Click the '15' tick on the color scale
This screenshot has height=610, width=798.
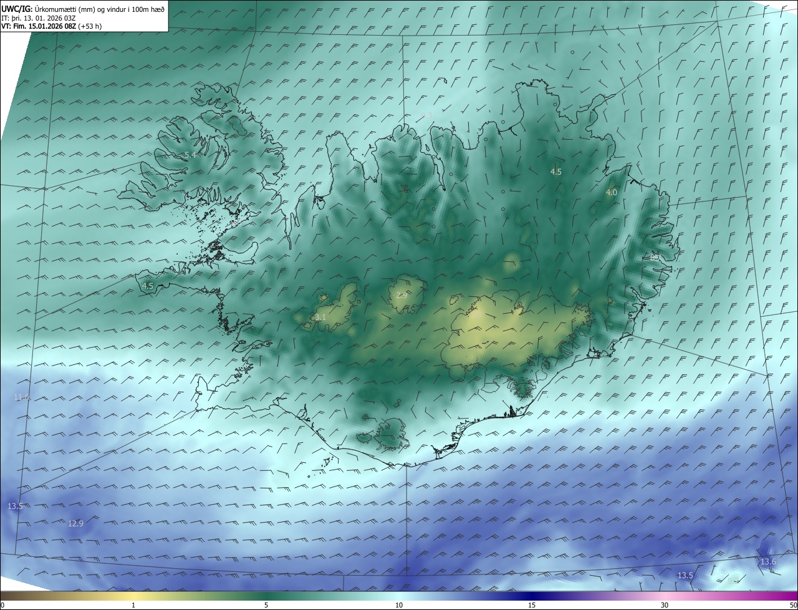[532, 605]
